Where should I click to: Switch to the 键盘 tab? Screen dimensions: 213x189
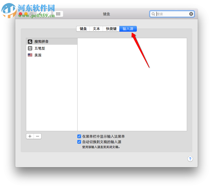(x=83, y=29)
